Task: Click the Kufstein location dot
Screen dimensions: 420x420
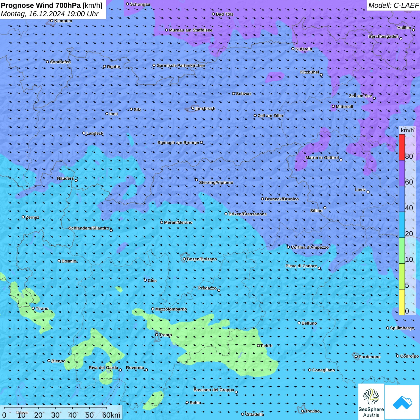Action: click(x=293, y=49)
